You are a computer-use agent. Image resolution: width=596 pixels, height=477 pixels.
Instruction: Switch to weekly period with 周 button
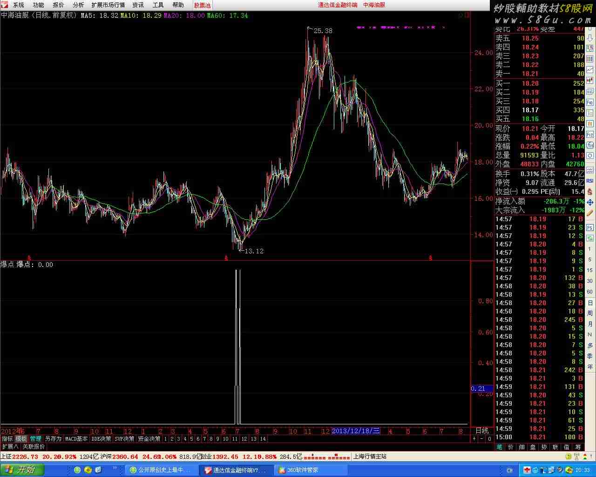[x=590, y=313]
